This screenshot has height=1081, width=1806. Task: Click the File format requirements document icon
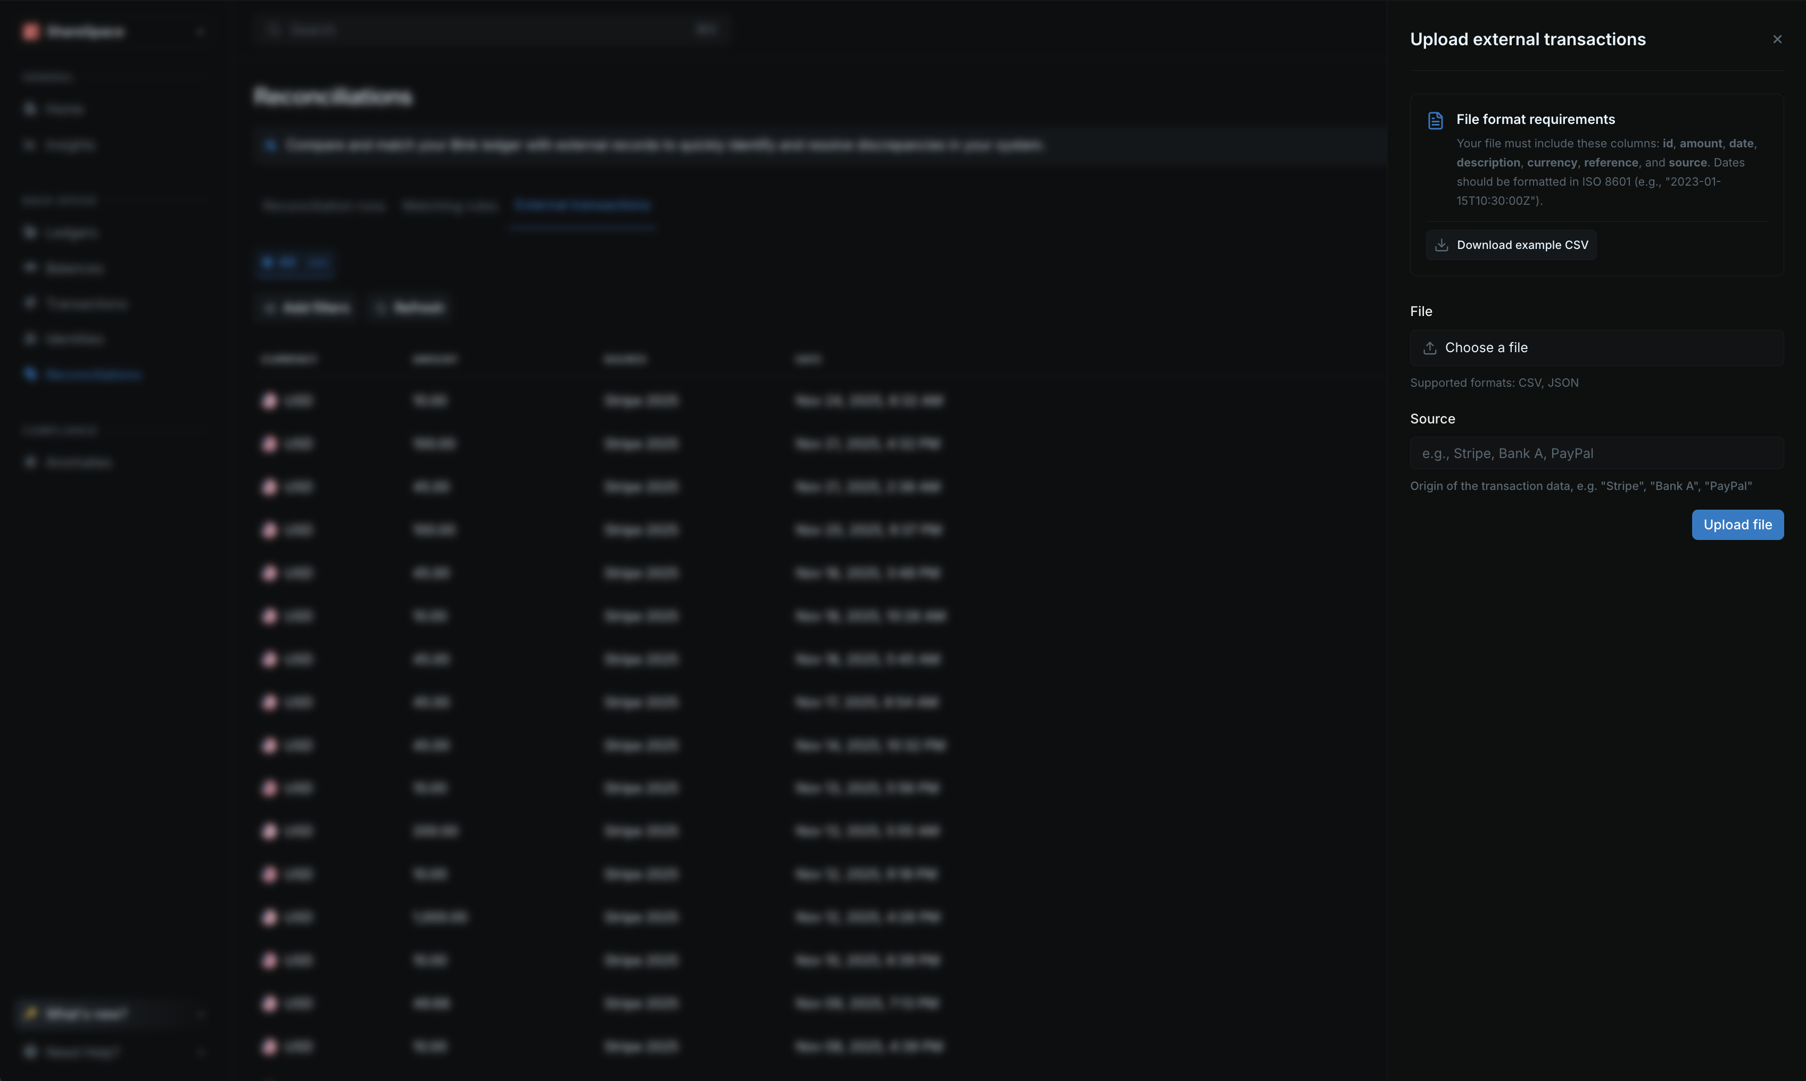(x=1435, y=120)
